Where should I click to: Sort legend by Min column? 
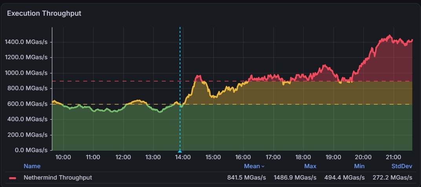(359, 166)
